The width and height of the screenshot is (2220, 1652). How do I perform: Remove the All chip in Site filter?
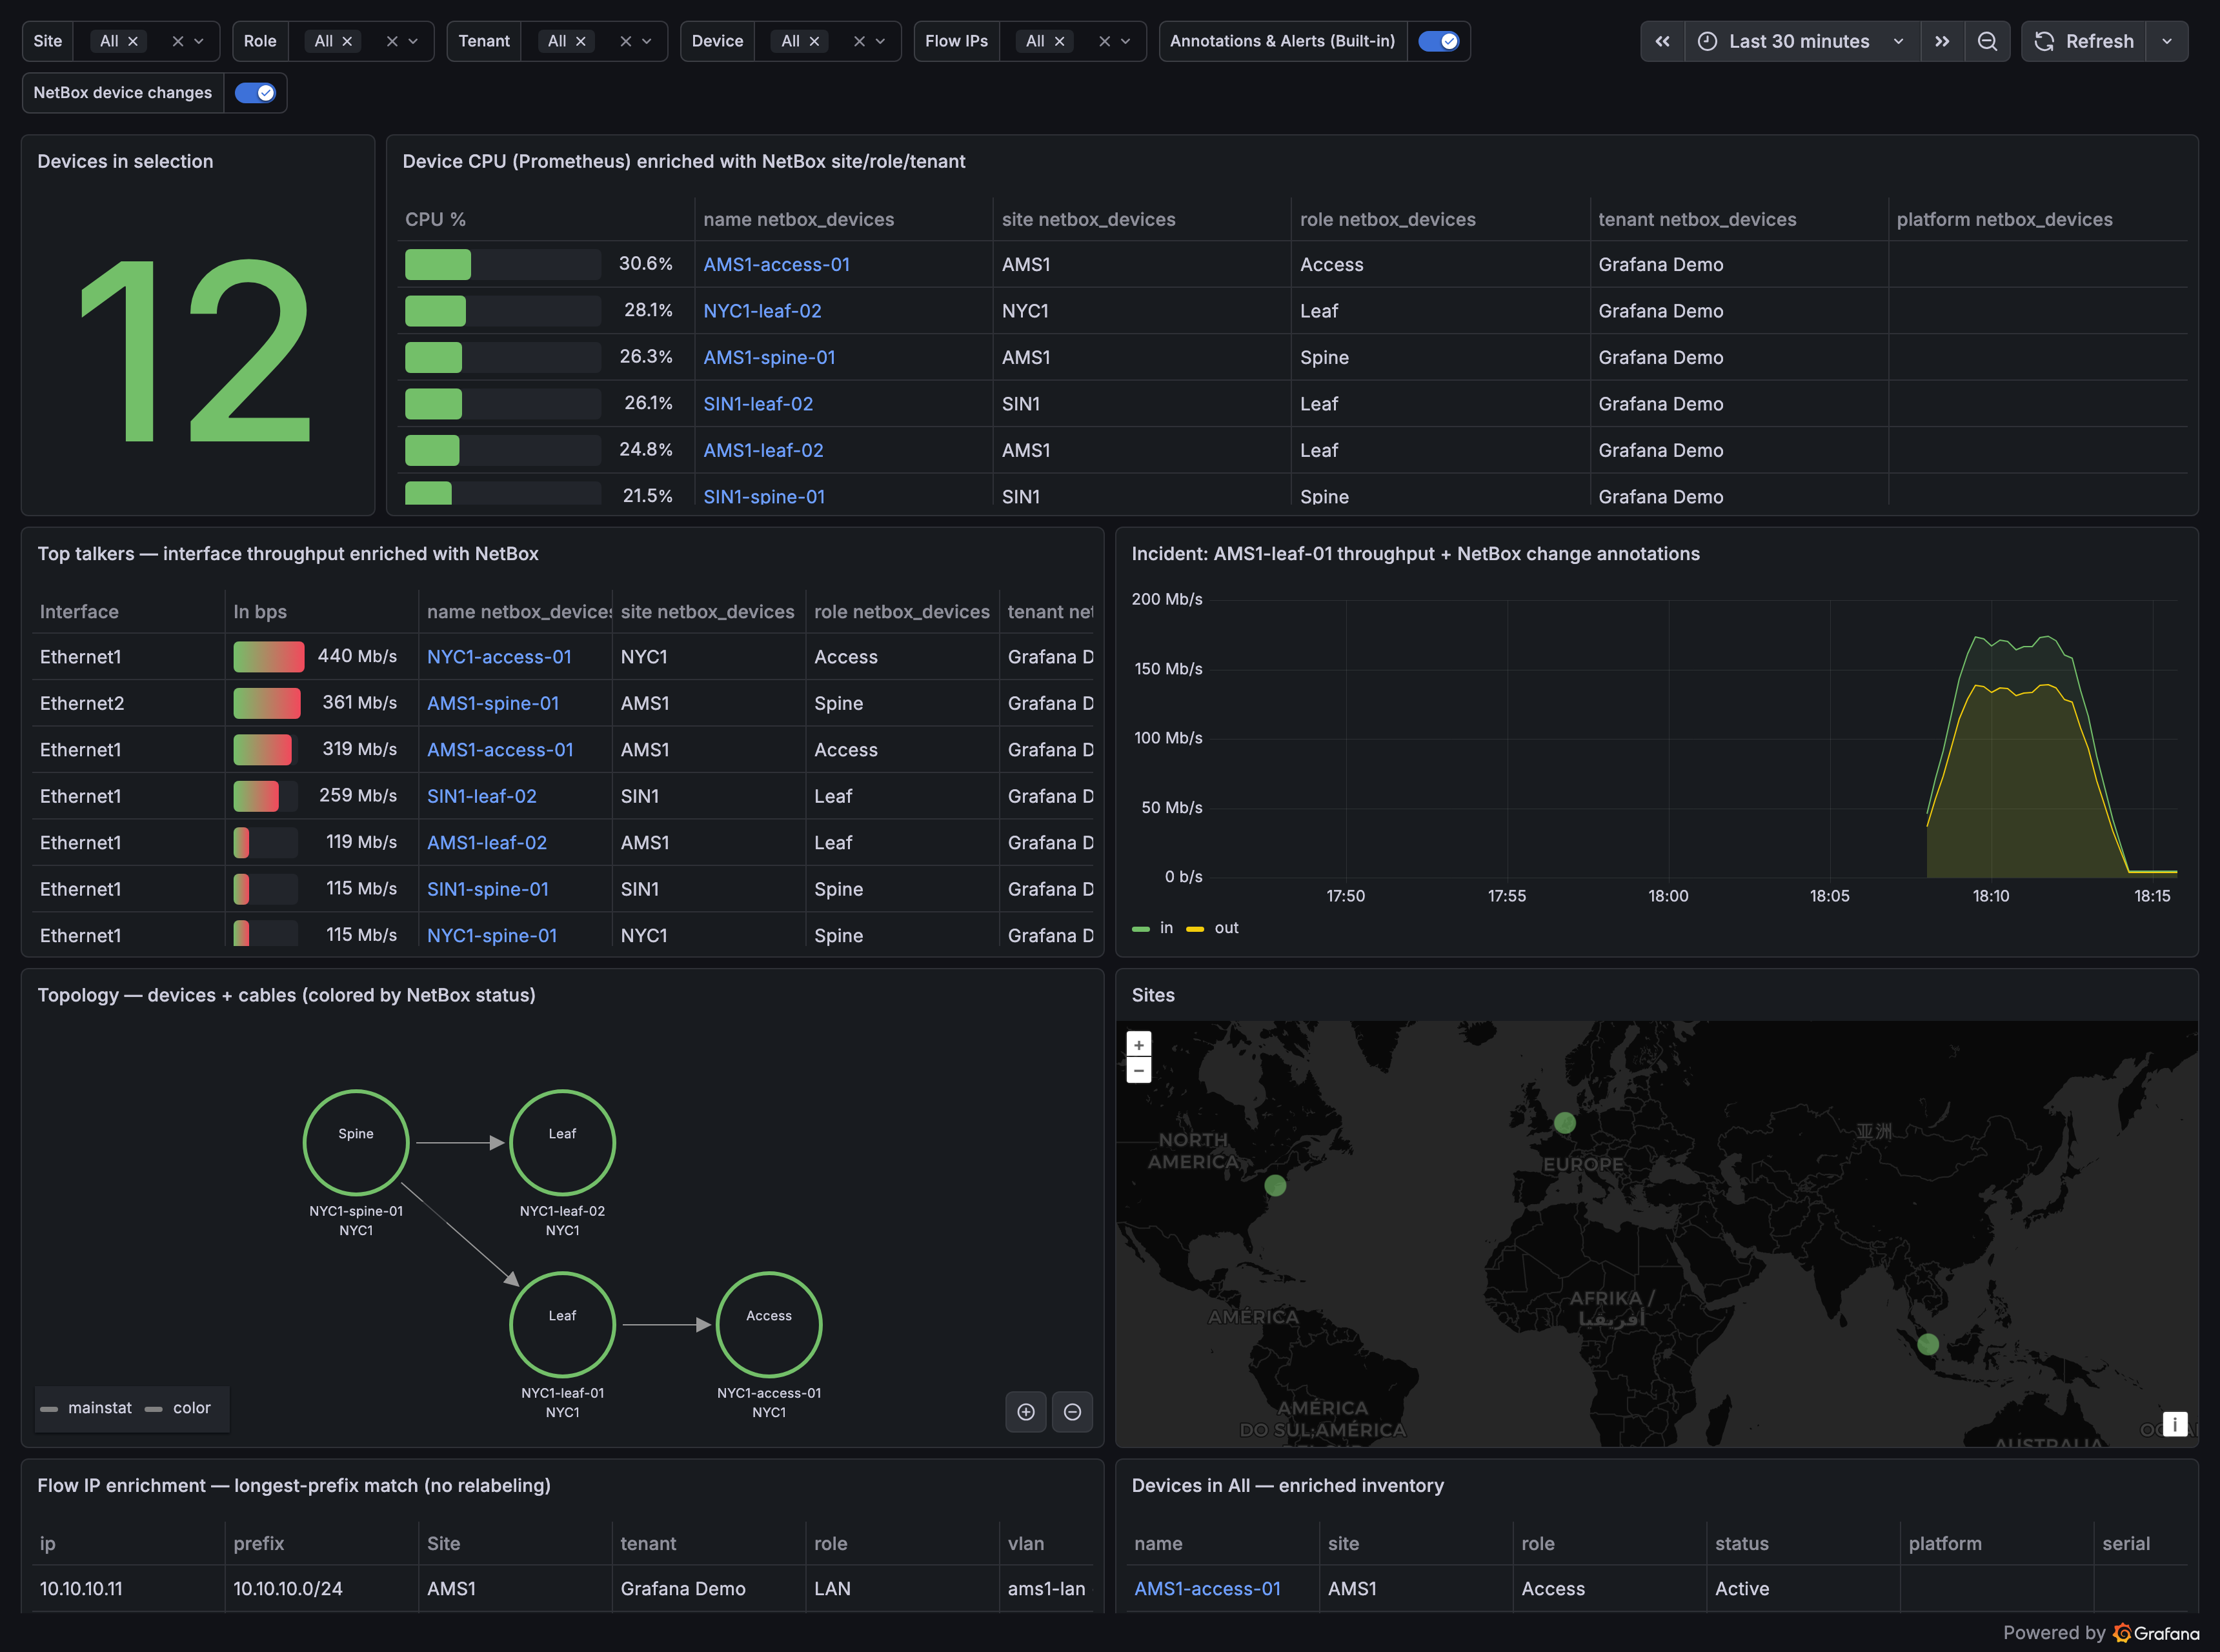[133, 41]
